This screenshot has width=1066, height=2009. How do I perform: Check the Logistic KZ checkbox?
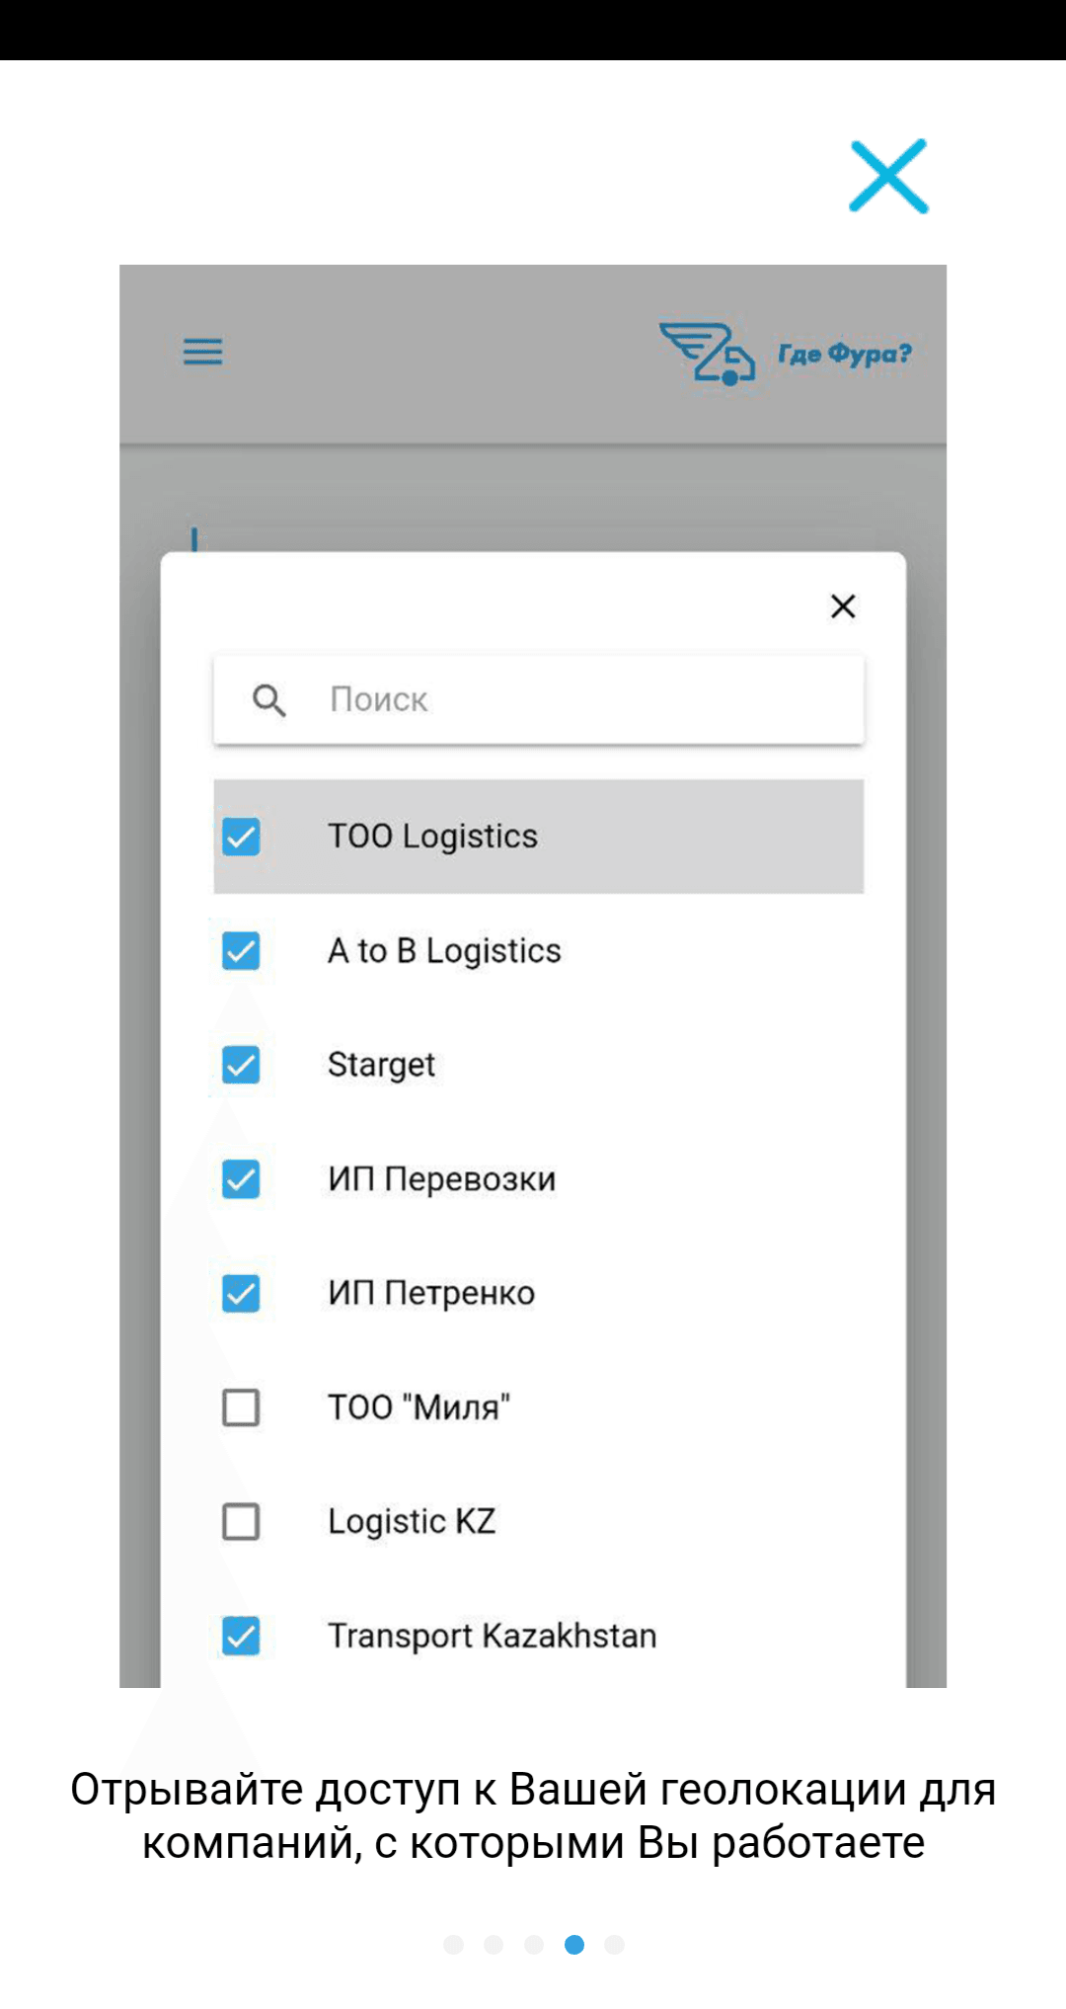pyautogui.click(x=241, y=1522)
